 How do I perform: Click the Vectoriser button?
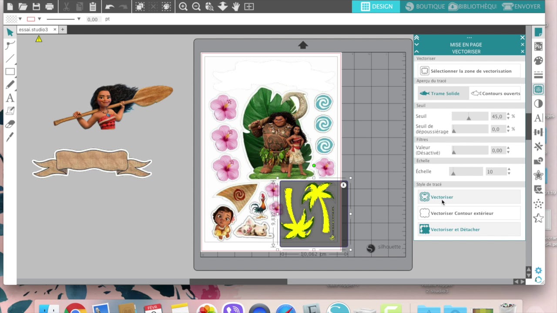point(469,197)
